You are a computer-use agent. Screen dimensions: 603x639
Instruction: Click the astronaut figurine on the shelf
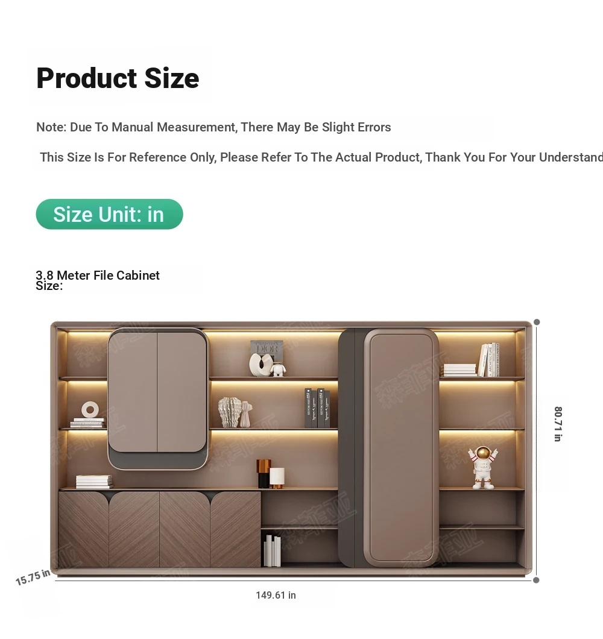[483, 467]
